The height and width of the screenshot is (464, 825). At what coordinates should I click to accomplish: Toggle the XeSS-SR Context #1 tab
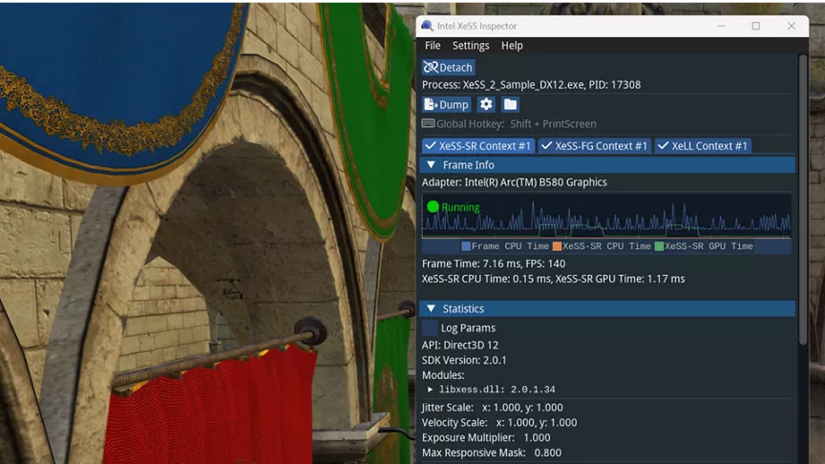[x=478, y=146]
